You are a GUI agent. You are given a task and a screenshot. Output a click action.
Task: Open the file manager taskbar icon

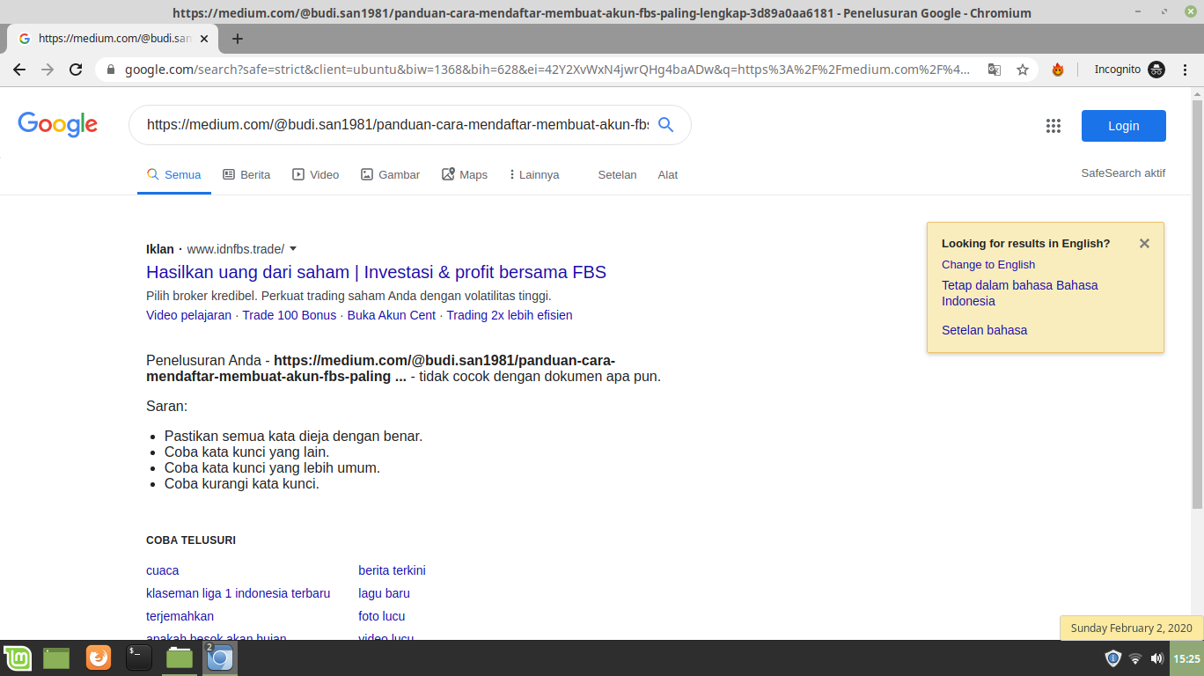click(180, 658)
